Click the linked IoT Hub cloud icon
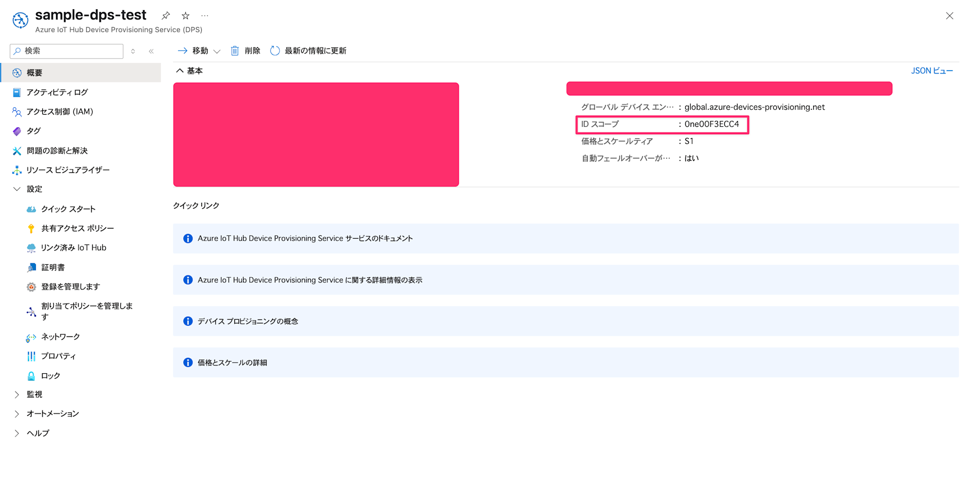 31,248
